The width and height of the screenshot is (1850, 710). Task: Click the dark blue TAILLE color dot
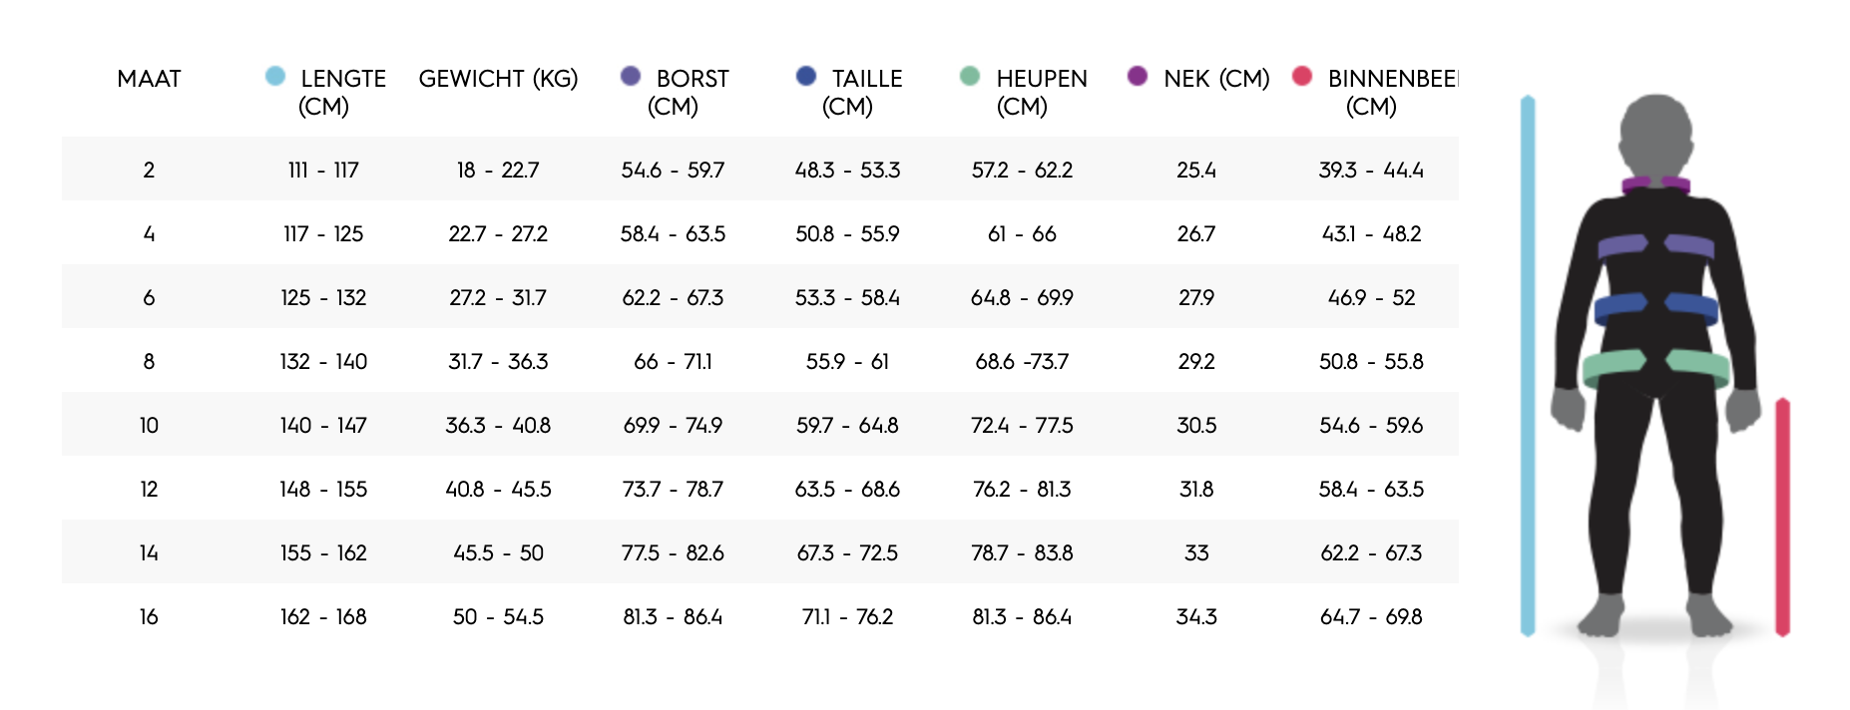[806, 76]
